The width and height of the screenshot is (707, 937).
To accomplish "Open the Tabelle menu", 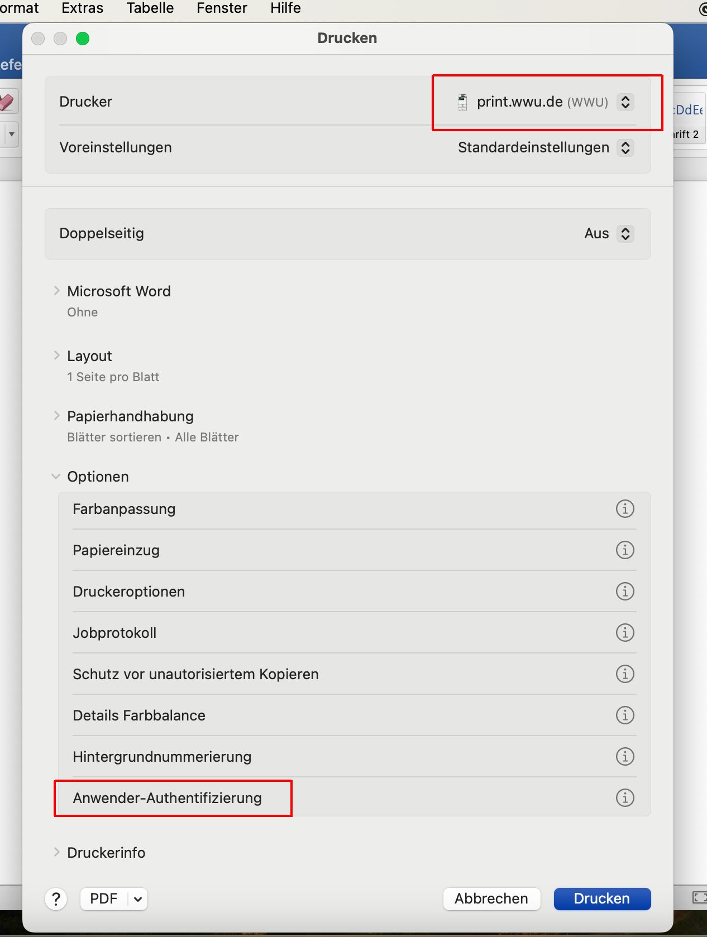I will (x=150, y=8).
